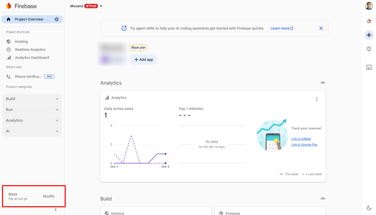Click the 'What's new' heading
The height and width of the screenshot is (215, 376).
(x=14, y=67)
